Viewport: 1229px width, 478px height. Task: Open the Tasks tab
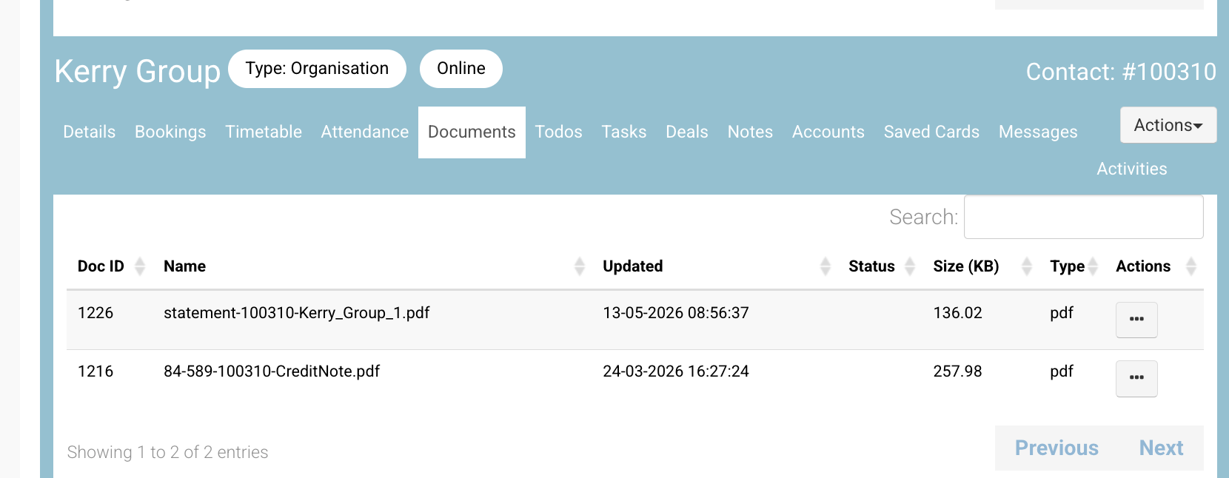pos(623,132)
